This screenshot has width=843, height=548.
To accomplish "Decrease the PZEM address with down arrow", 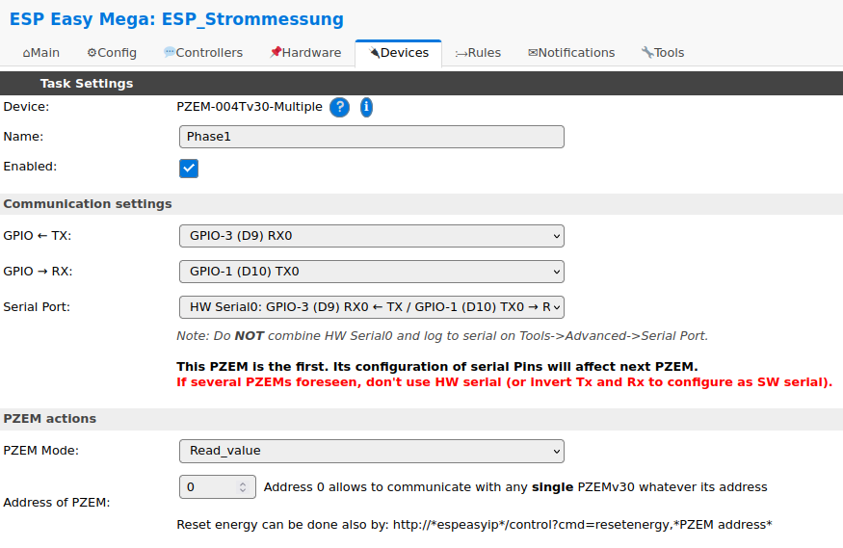I will click(243, 491).
